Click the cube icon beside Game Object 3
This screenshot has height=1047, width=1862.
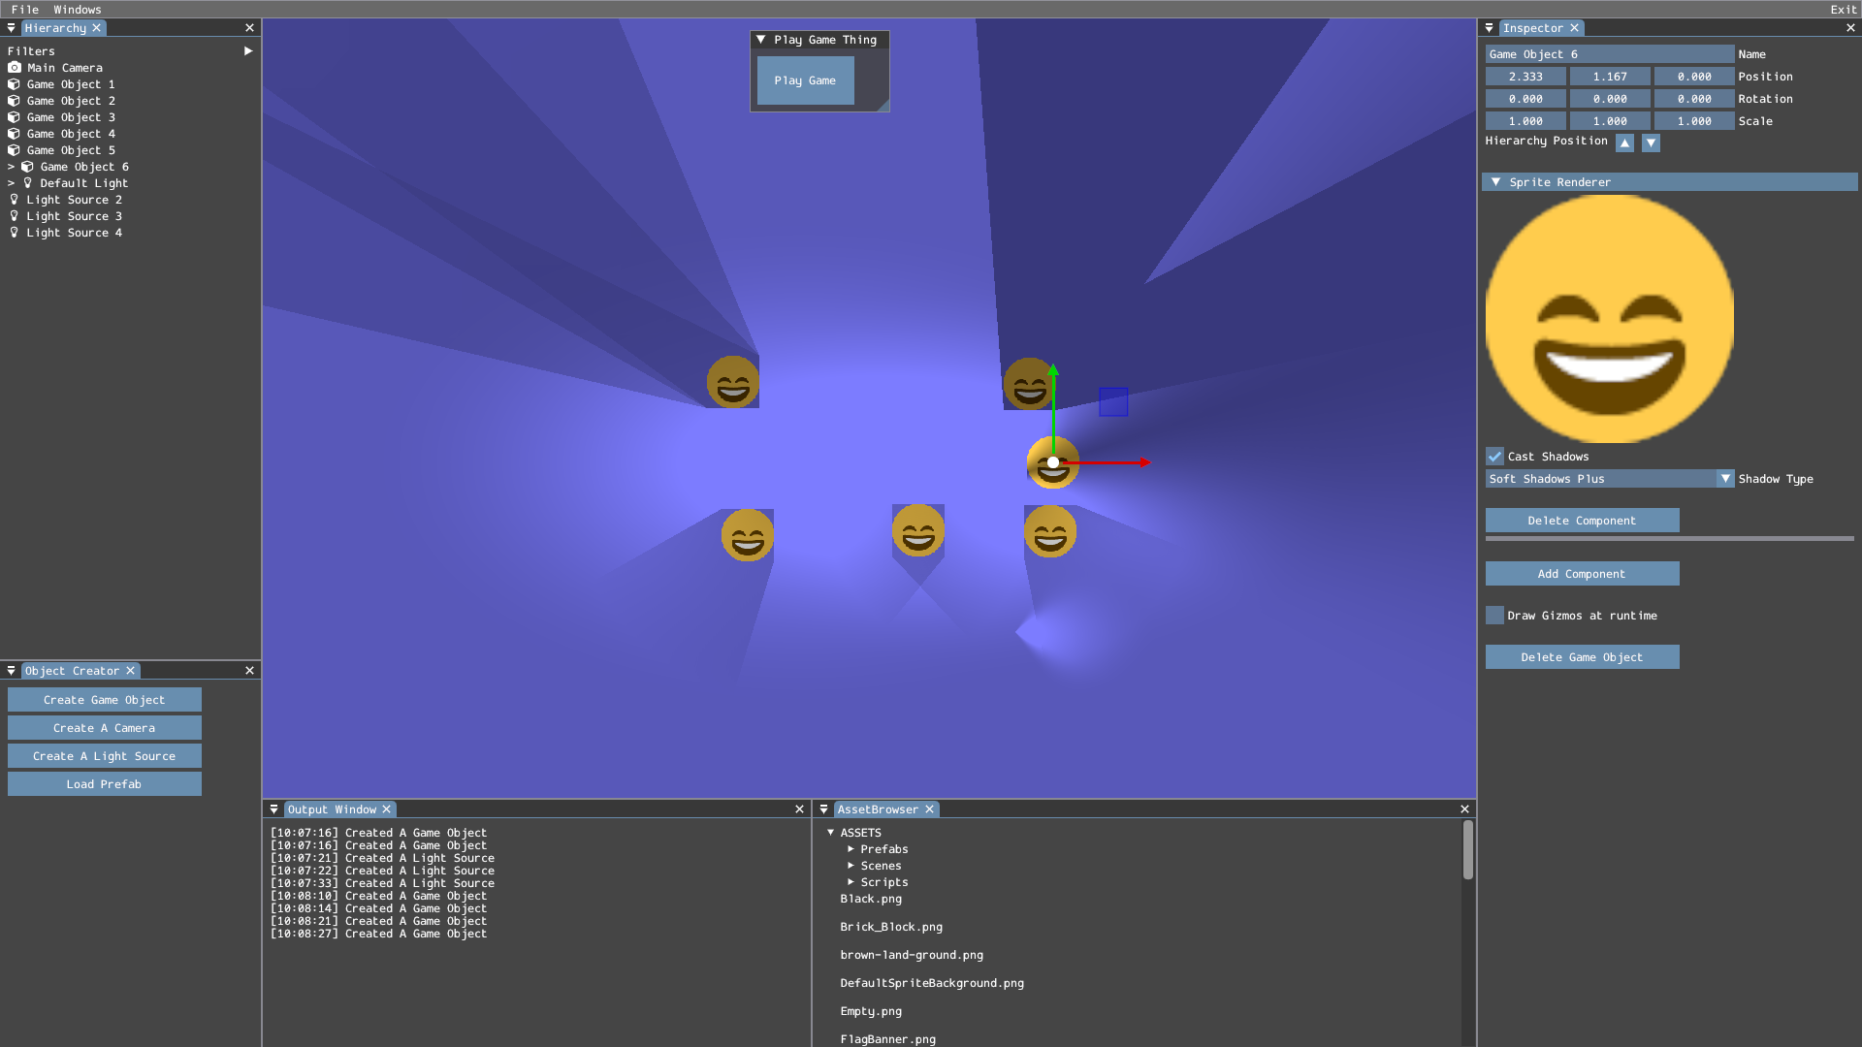point(15,117)
